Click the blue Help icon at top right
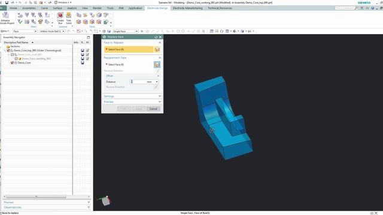 (x=372, y=8)
